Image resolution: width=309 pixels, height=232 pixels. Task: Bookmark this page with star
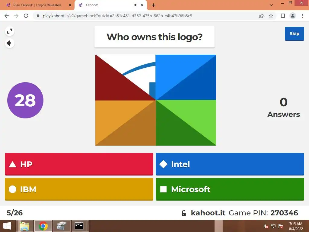coord(271,16)
